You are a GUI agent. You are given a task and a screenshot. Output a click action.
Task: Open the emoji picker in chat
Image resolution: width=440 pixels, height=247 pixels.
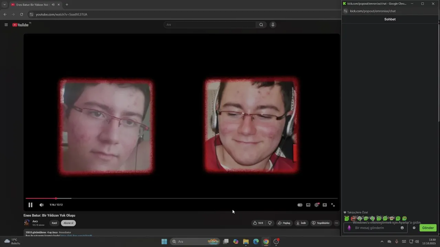402,228
